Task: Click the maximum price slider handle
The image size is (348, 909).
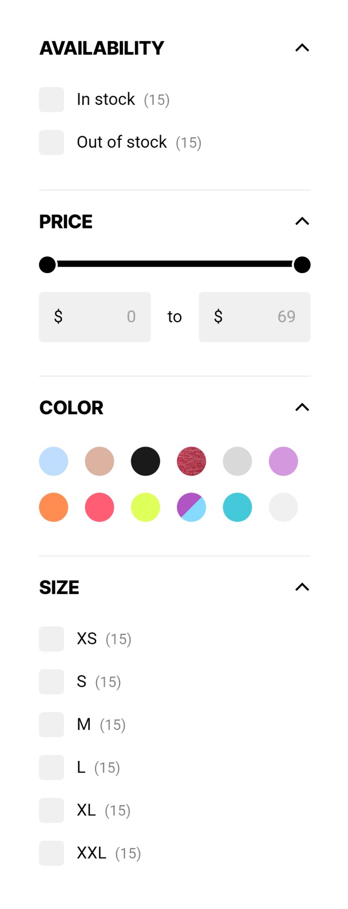Action: click(x=302, y=265)
